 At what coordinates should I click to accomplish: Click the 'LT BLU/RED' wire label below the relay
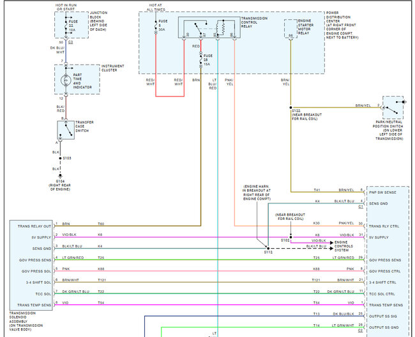click(213, 84)
